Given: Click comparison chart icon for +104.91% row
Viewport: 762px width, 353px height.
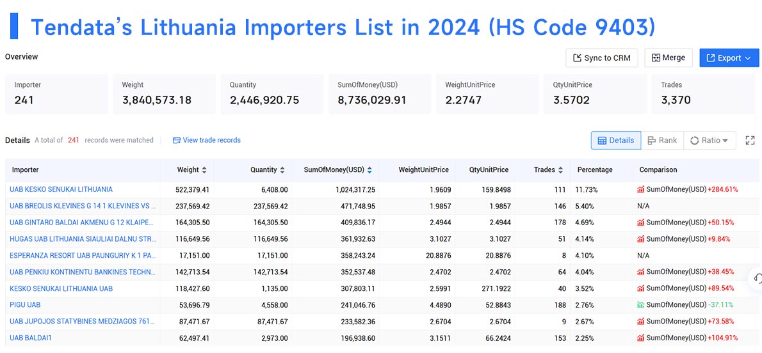Looking at the screenshot, I should tap(640, 338).
